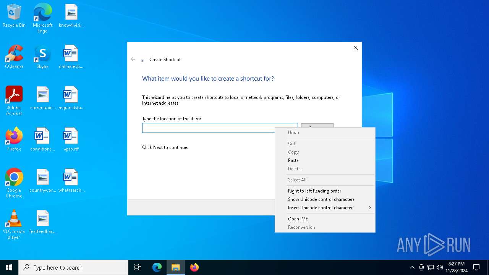Select the whatsearch... Word document icon
This screenshot has width=489, height=275.
click(71, 181)
